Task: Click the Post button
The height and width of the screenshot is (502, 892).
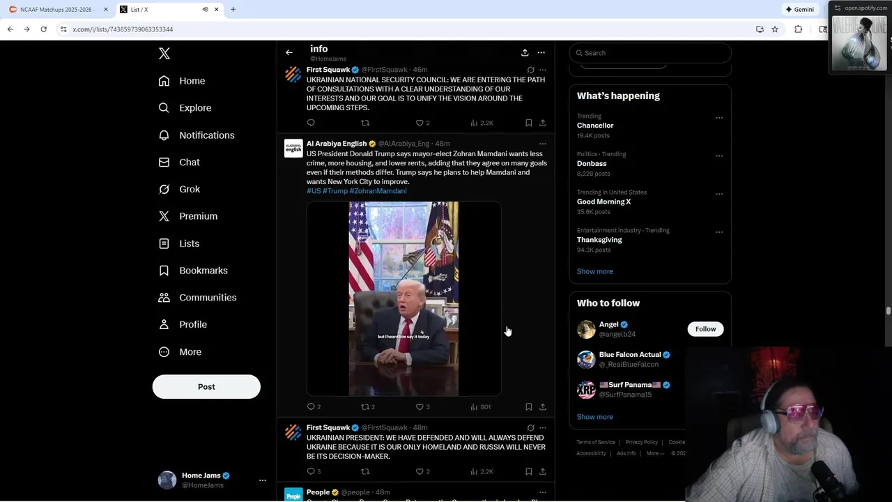Action: click(x=206, y=386)
